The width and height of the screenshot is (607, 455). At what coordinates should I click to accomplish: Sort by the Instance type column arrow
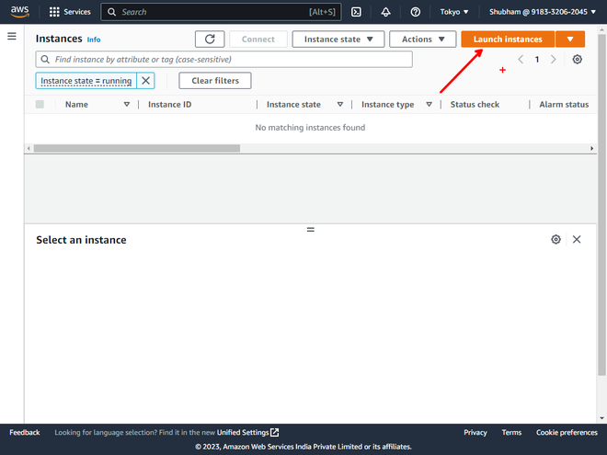(429, 104)
